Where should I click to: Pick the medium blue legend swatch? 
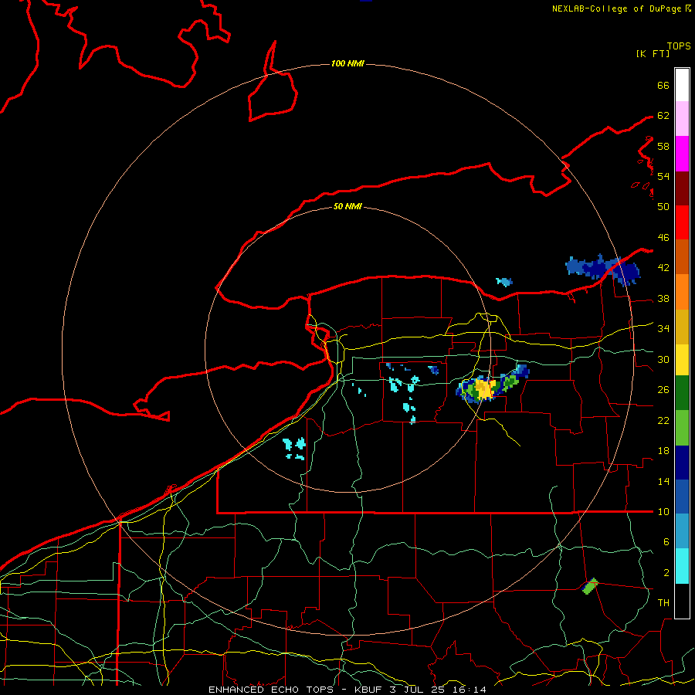point(682,497)
